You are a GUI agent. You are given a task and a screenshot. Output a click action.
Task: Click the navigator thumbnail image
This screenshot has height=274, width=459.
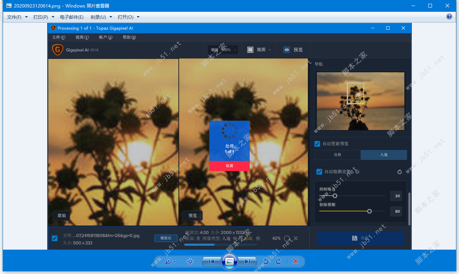pyautogui.click(x=361, y=101)
